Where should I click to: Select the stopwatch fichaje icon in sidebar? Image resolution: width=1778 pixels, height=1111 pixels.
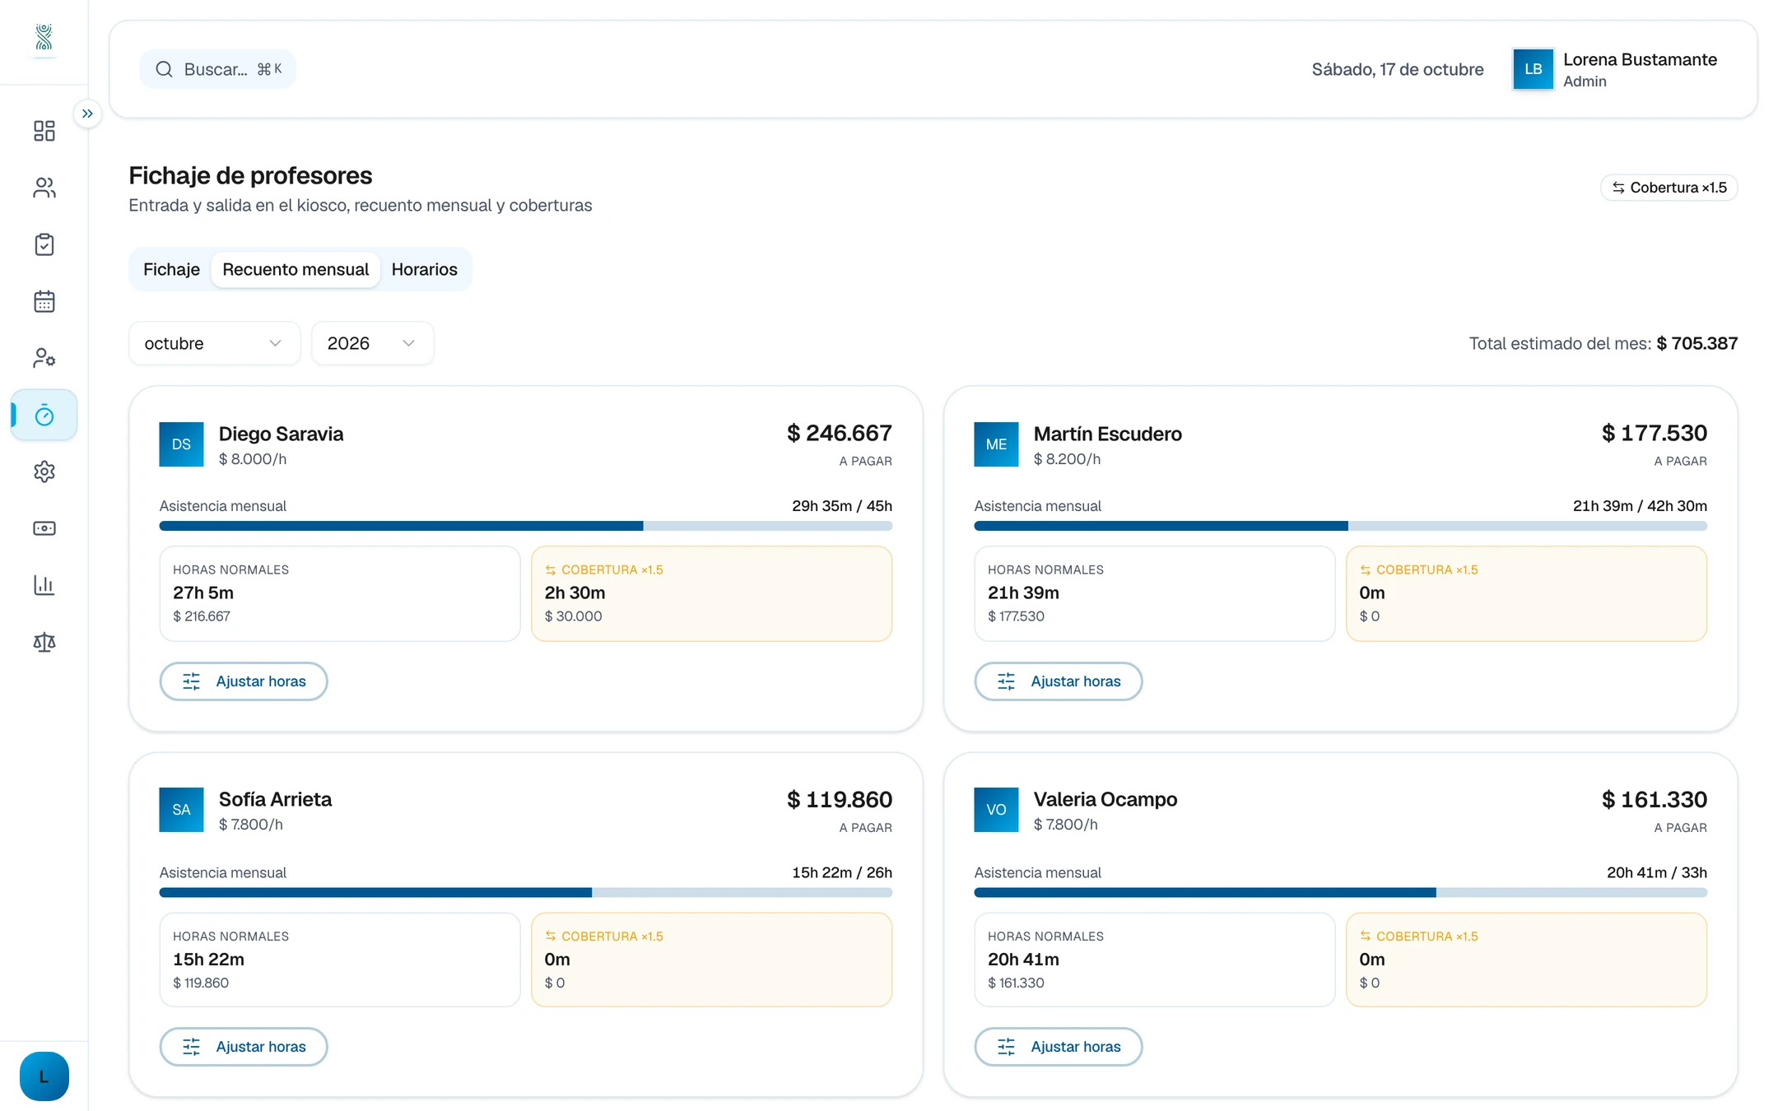[44, 415]
